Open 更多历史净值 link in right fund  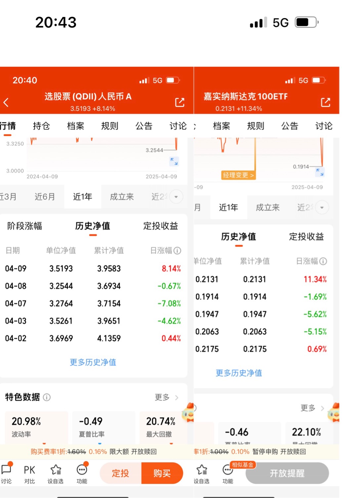239,373
